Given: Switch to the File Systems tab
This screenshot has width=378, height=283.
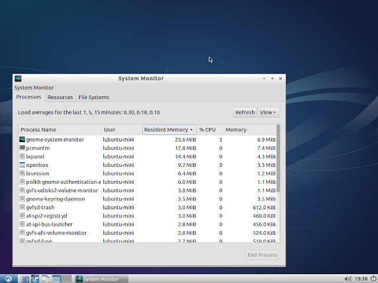Looking at the screenshot, I should coord(94,97).
